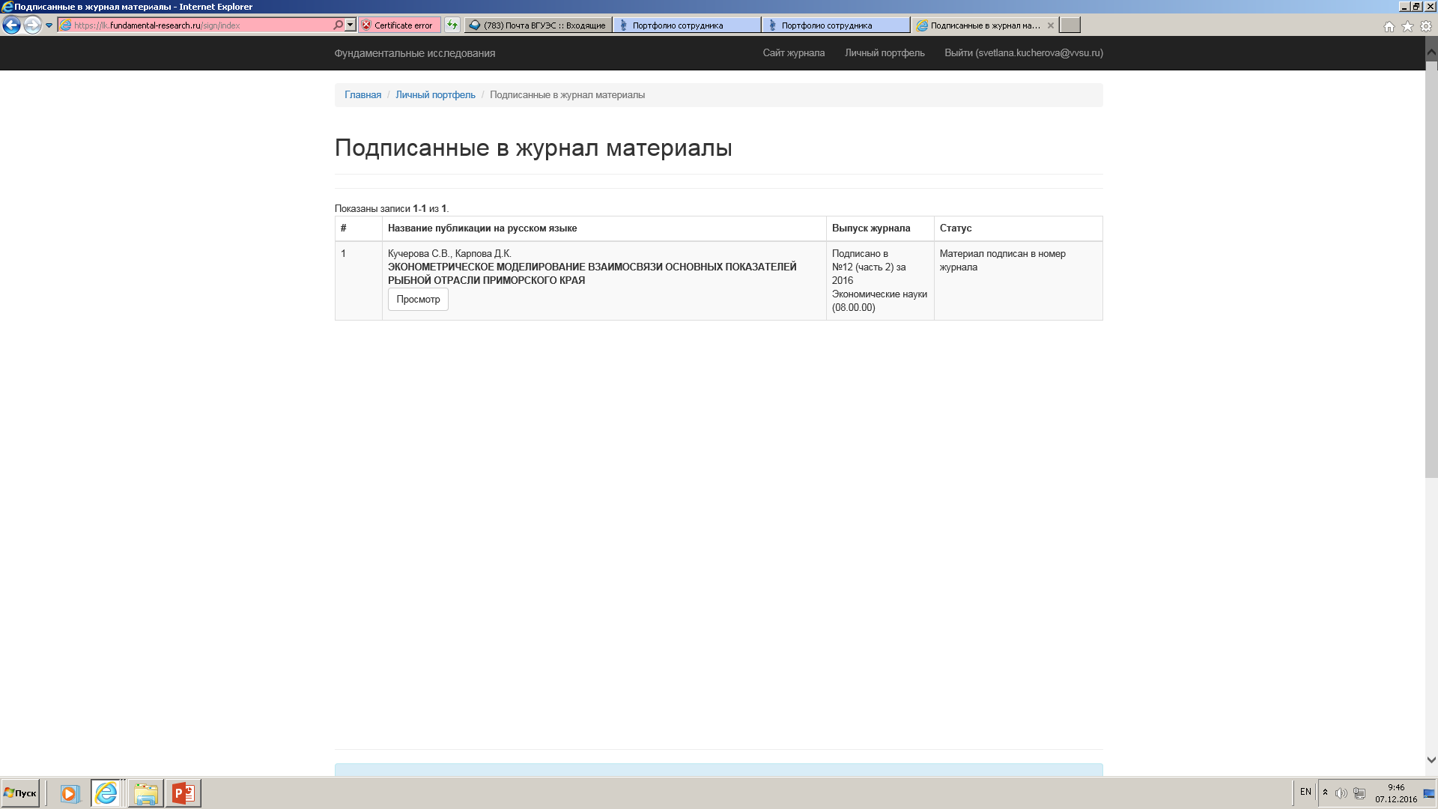The height and width of the screenshot is (809, 1438).
Task: Switch to Почта ВГУЭС Входящие tab
Action: tap(538, 25)
